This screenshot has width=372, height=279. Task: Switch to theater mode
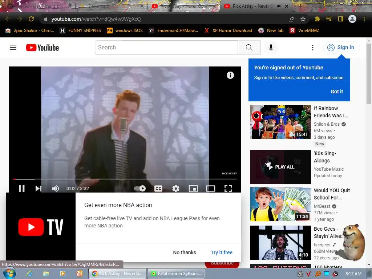point(211,189)
